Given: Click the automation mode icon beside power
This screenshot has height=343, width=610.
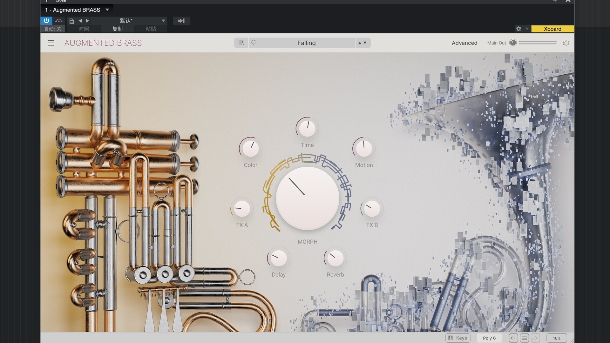Looking at the screenshot, I should pyautogui.click(x=59, y=21).
